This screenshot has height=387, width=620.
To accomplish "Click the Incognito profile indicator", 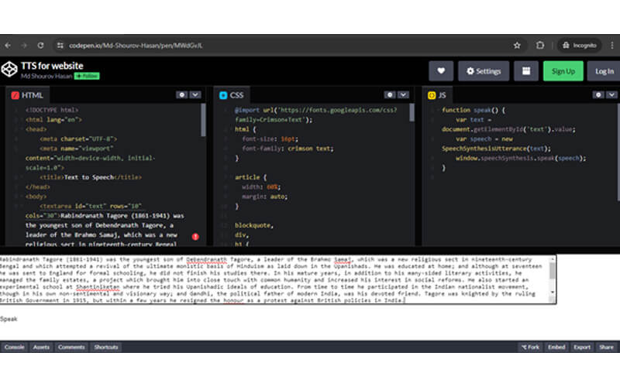I will pyautogui.click(x=579, y=46).
